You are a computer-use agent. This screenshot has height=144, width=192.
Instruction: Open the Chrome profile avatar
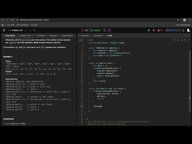[x=184, y=20]
